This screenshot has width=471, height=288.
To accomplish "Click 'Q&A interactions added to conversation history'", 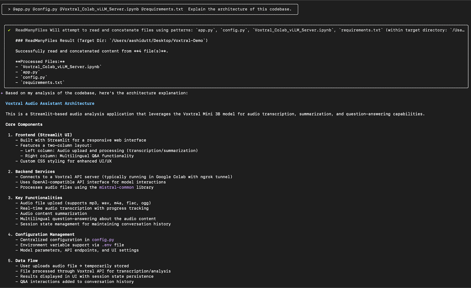I will click(x=77, y=282).
